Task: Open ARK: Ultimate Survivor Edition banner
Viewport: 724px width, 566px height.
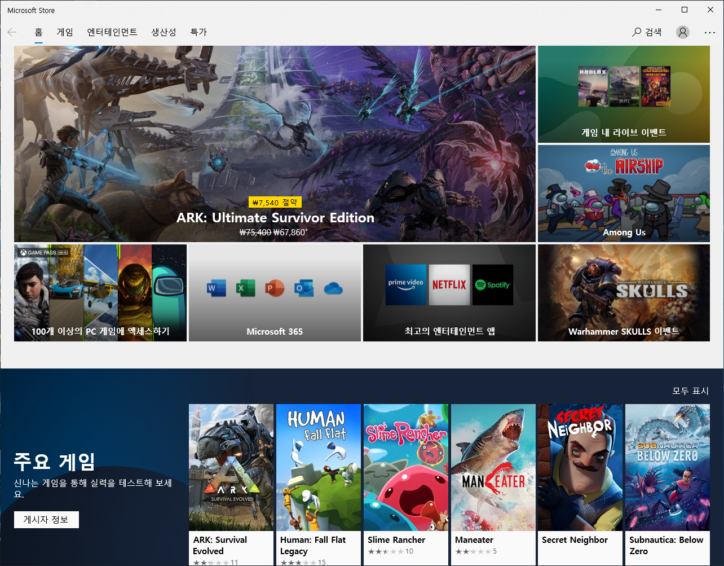Action: click(275, 144)
